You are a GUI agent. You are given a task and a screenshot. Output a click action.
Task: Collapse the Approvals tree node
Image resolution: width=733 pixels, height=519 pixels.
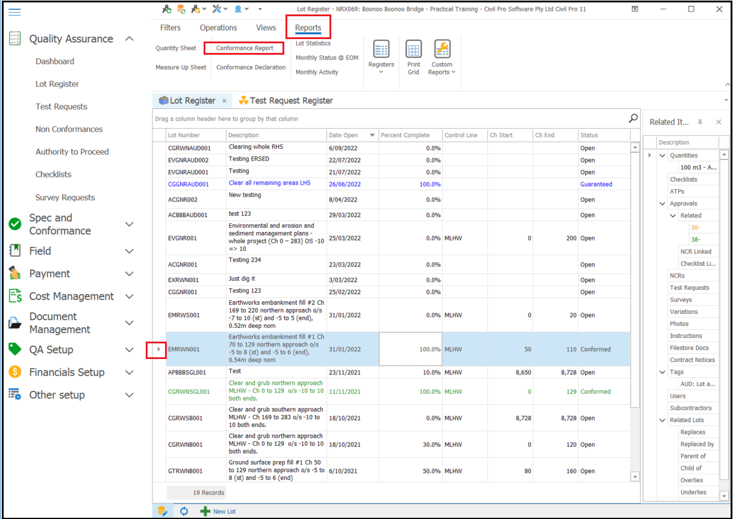pyautogui.click(x=663, y=203)
